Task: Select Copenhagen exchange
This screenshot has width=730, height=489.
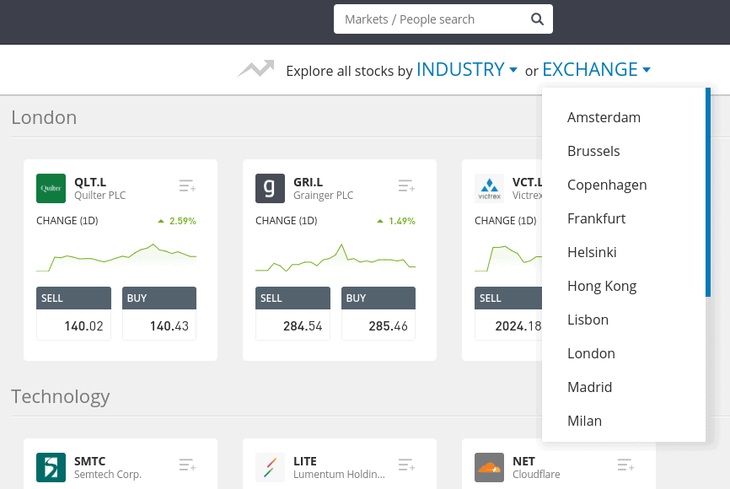Action: coord(607,185)
